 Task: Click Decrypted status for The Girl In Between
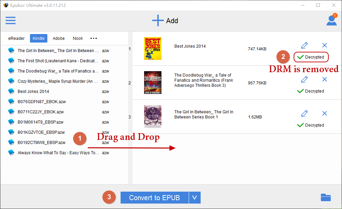click(x=310, y=125)
